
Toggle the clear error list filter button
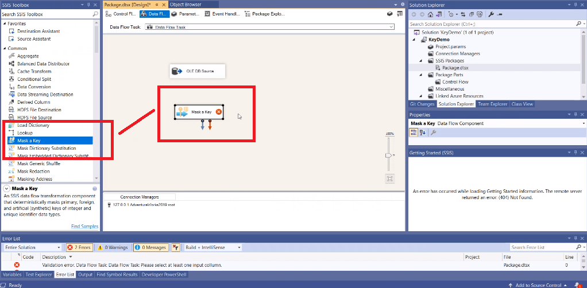click(x=175, y=247)
